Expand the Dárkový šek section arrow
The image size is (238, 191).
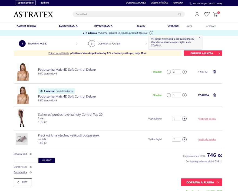31,167
